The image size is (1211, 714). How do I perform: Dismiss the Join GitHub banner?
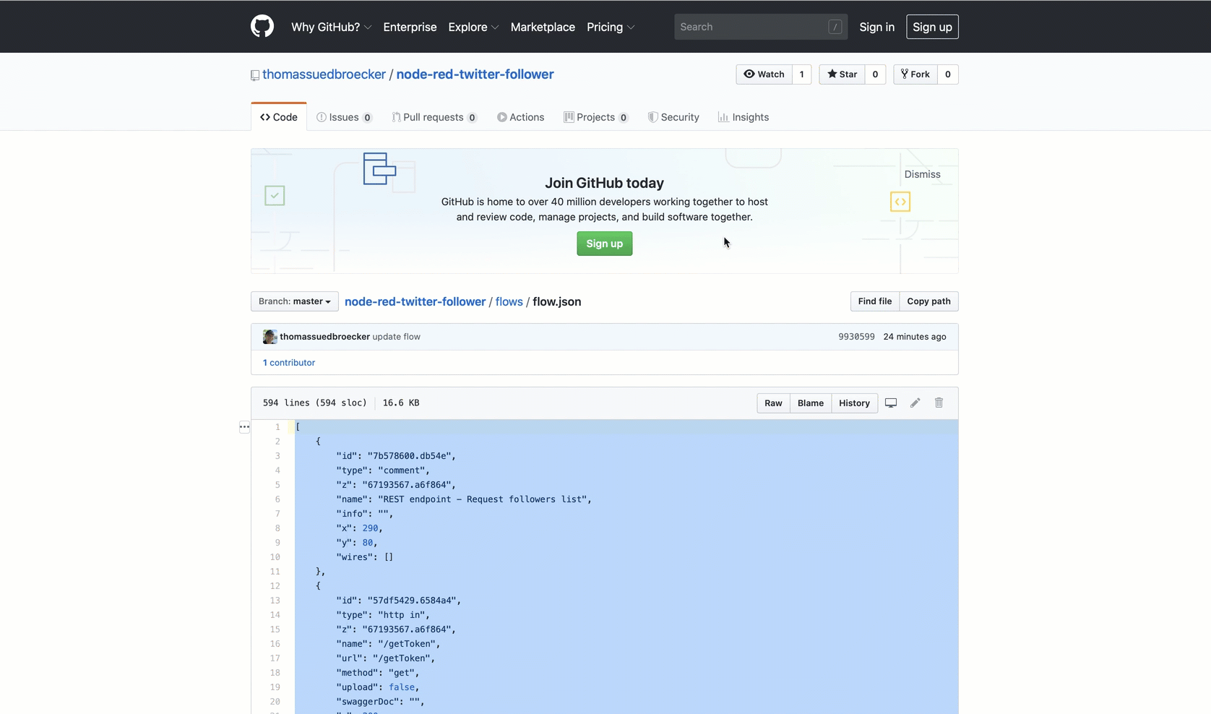point(922,174)
